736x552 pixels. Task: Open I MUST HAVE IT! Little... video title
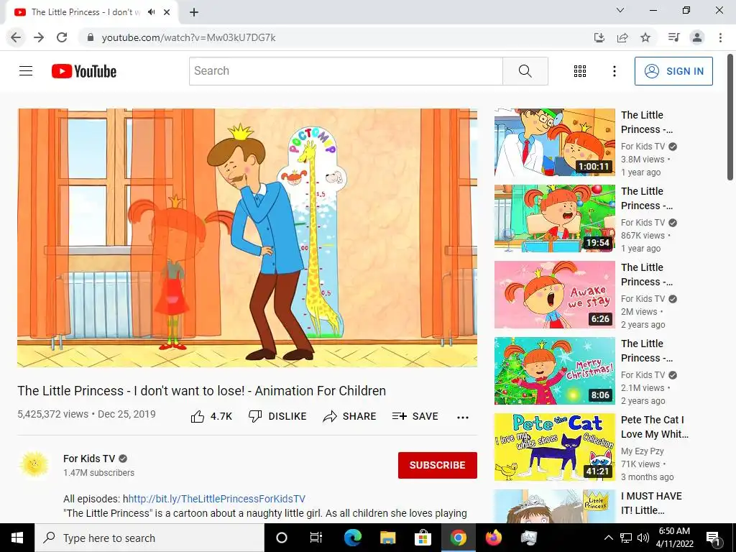click(x=651, y=502)
